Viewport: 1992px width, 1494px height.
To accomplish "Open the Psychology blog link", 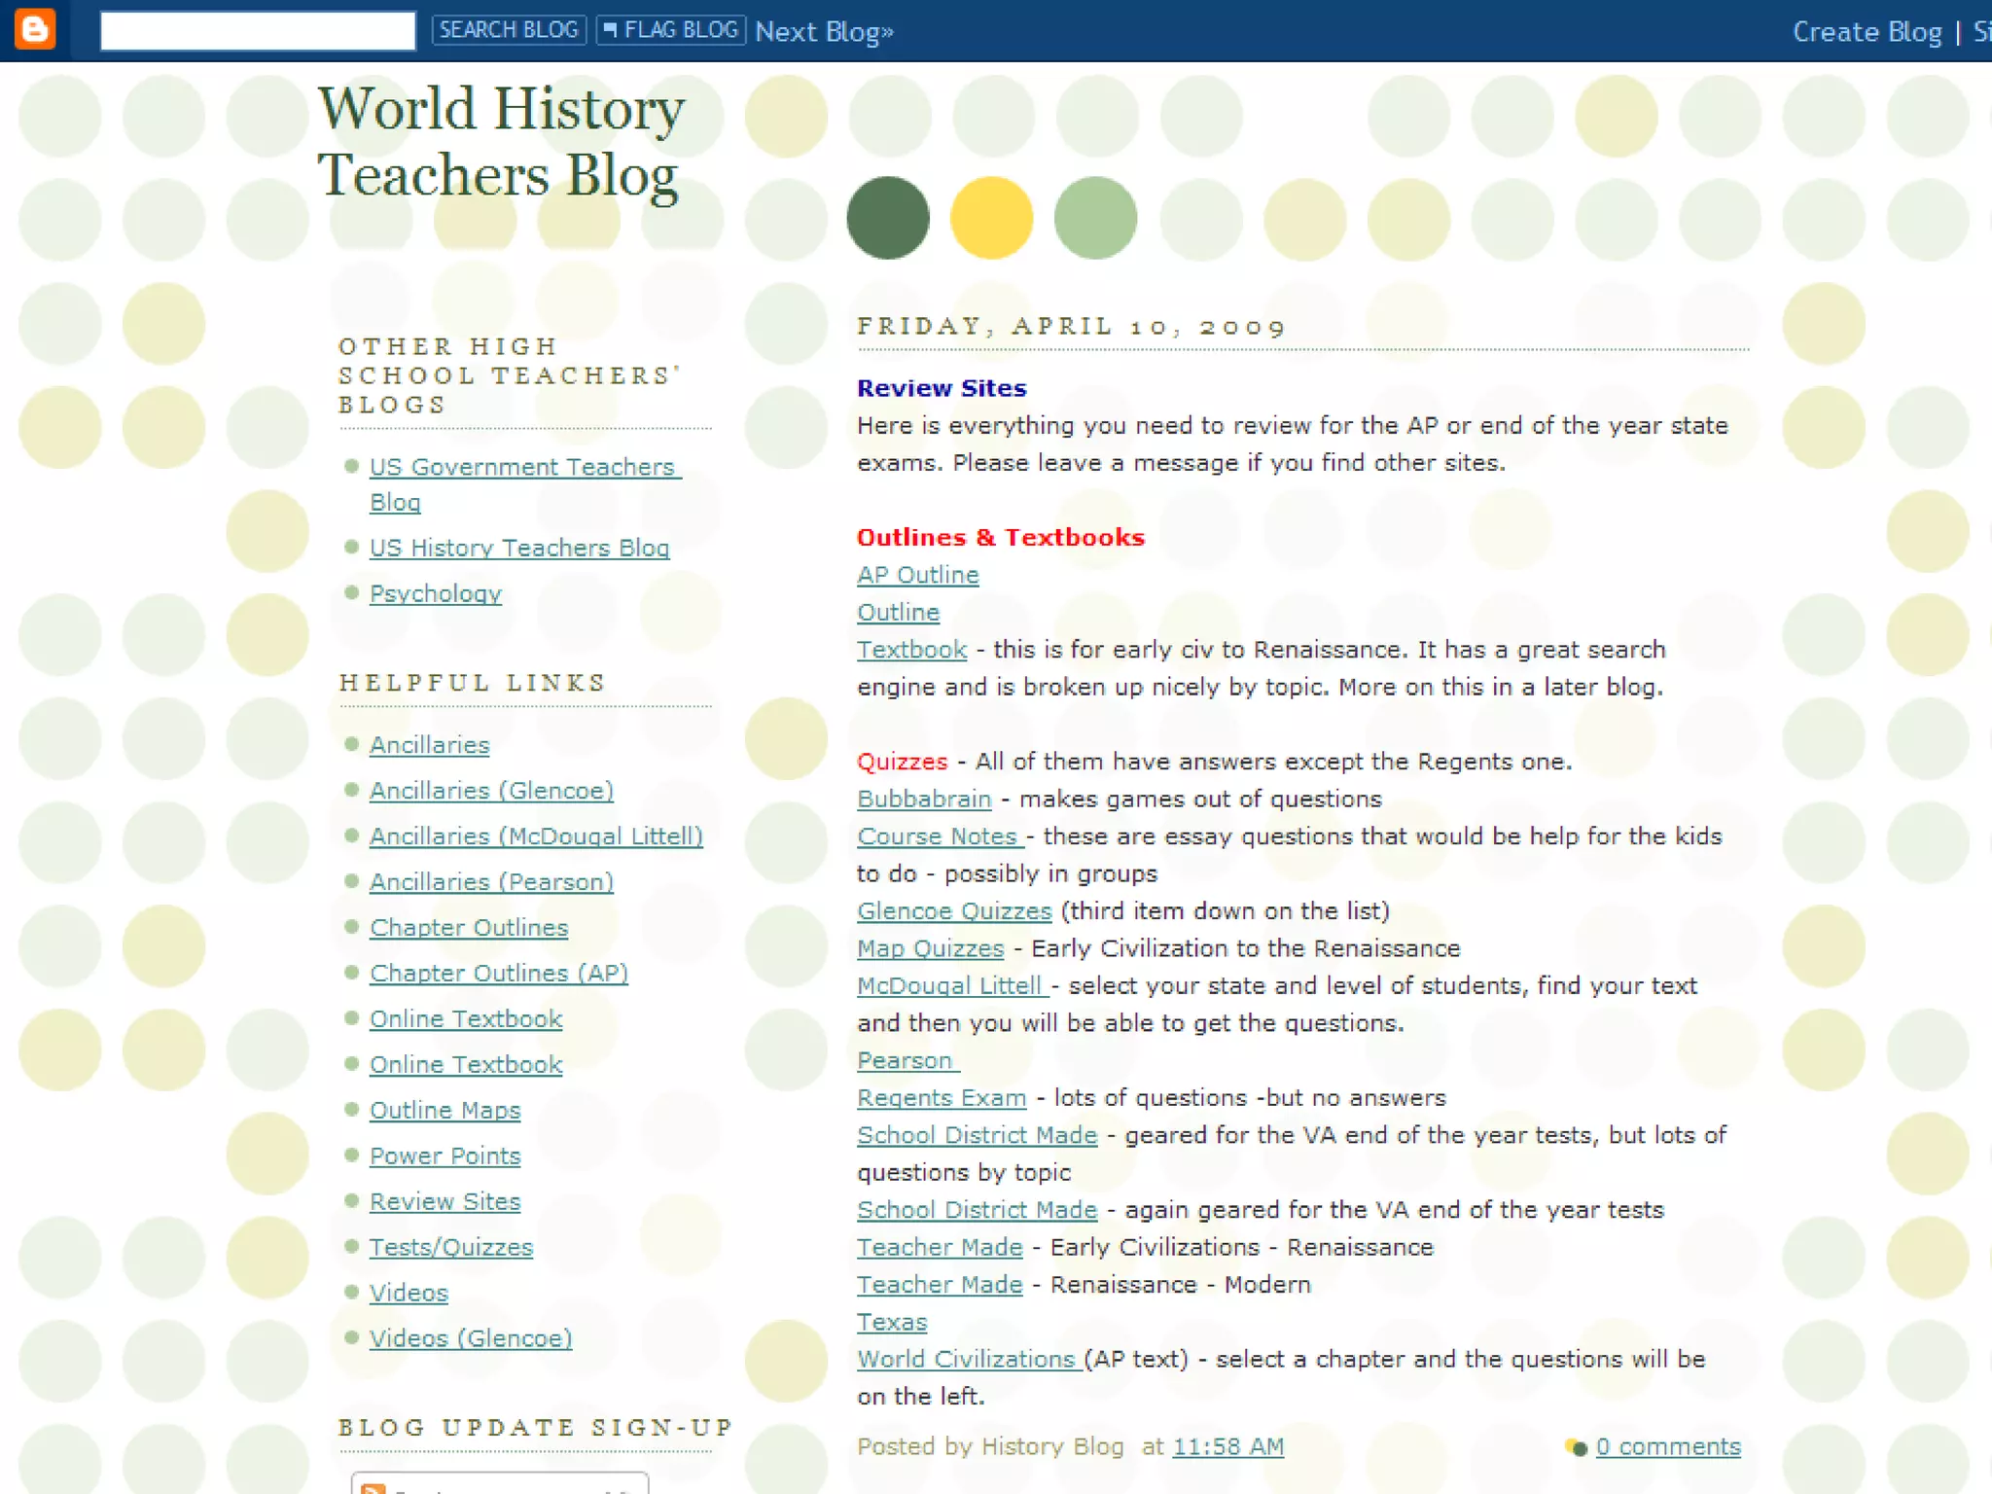I will click(x=435, y=593).
